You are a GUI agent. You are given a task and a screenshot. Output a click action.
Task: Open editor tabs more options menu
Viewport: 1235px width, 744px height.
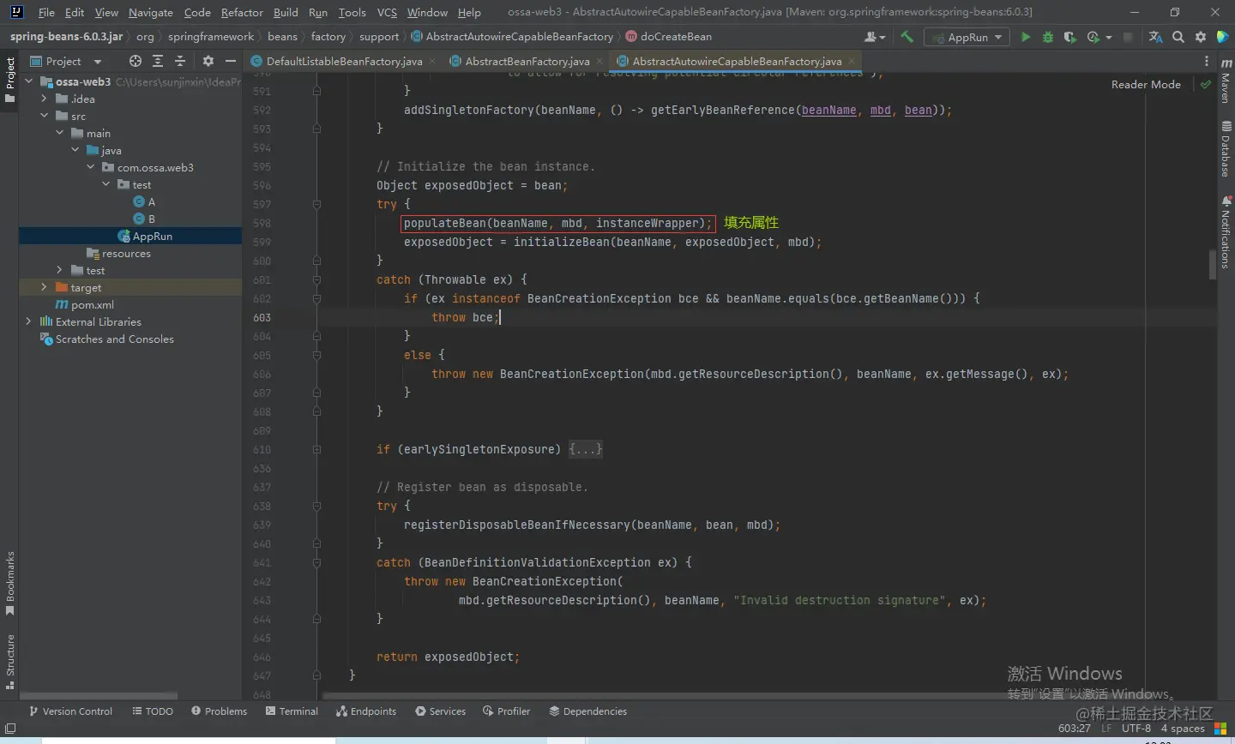pyautogui.click(x=1207, y=61)
